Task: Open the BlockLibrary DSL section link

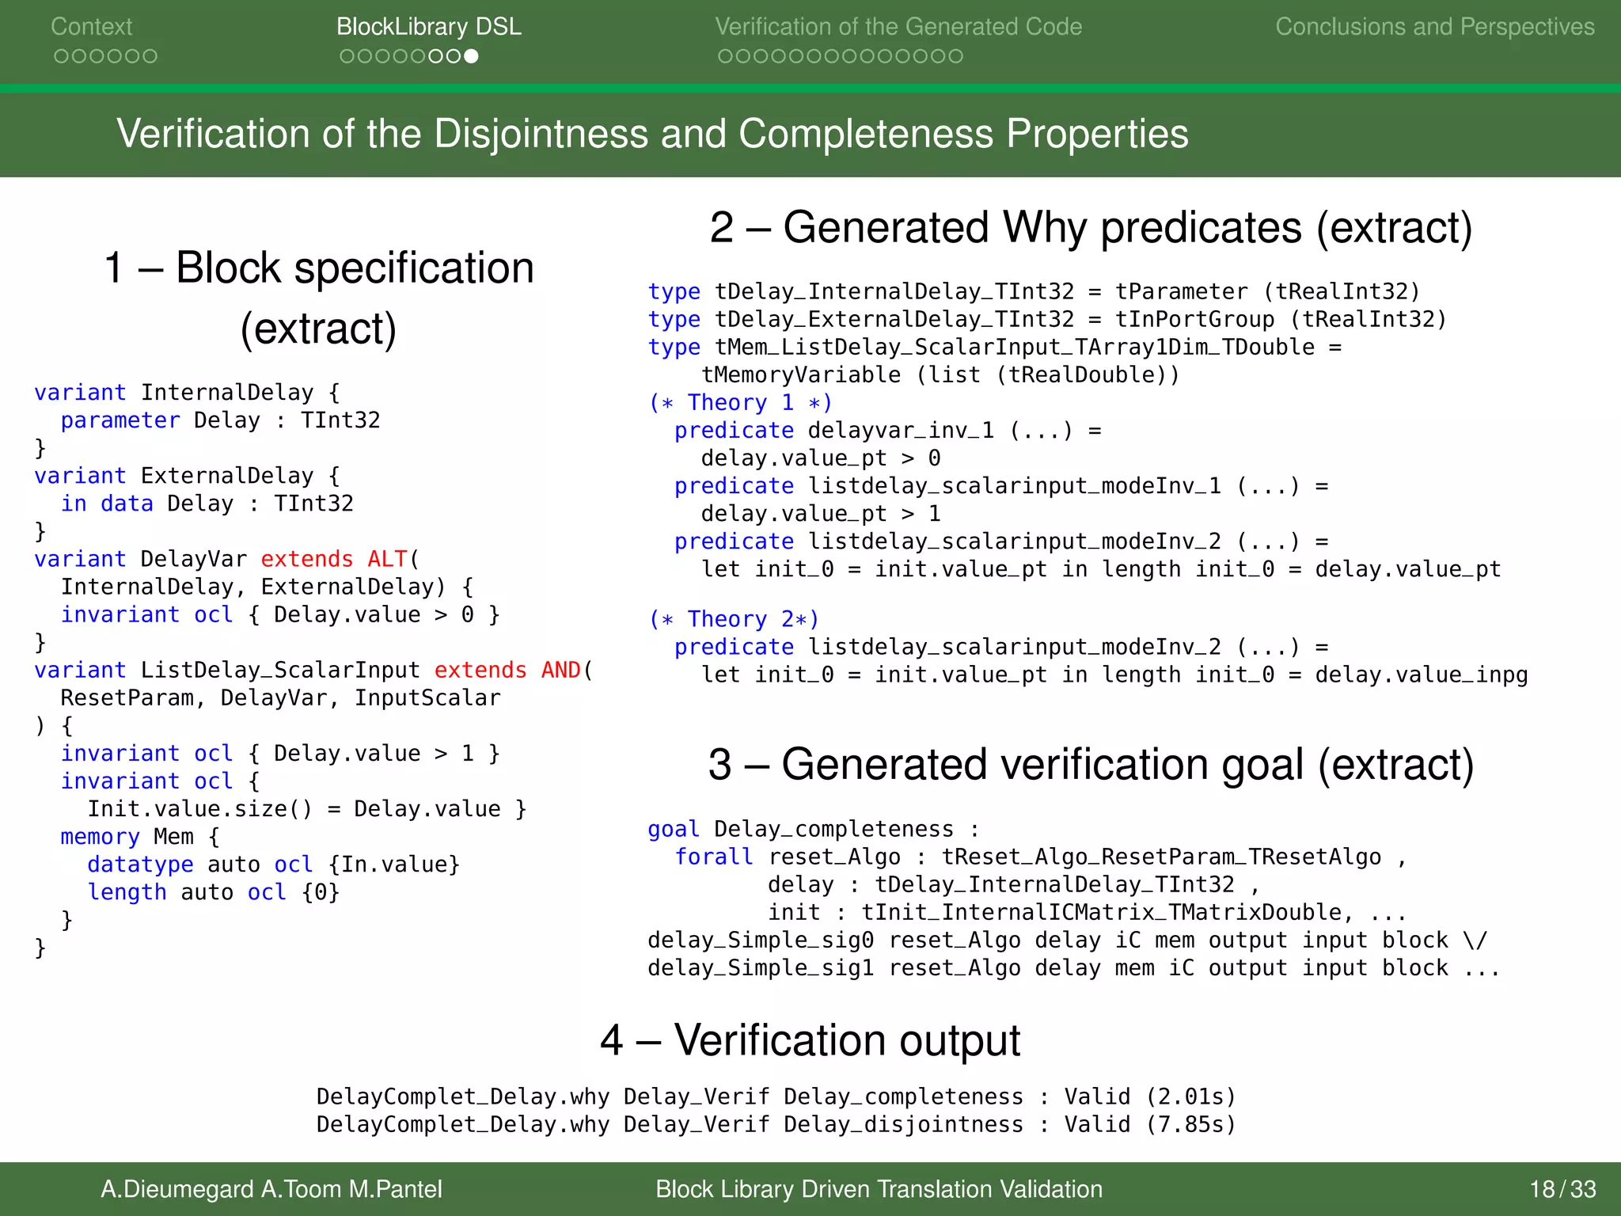Action: tap(428, 26)
